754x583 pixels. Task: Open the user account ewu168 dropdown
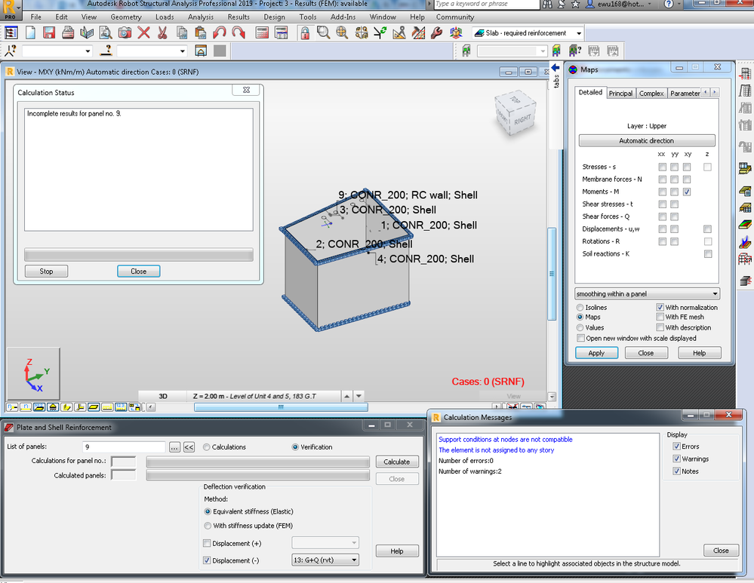648,5
